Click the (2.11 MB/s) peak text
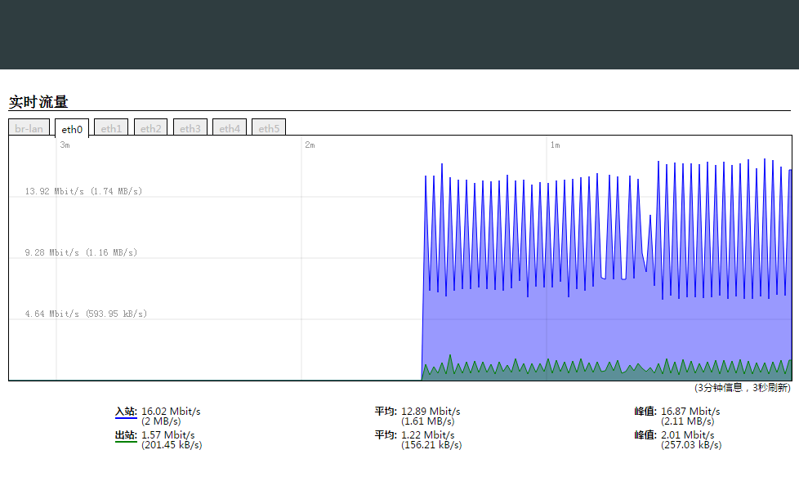 687,421
